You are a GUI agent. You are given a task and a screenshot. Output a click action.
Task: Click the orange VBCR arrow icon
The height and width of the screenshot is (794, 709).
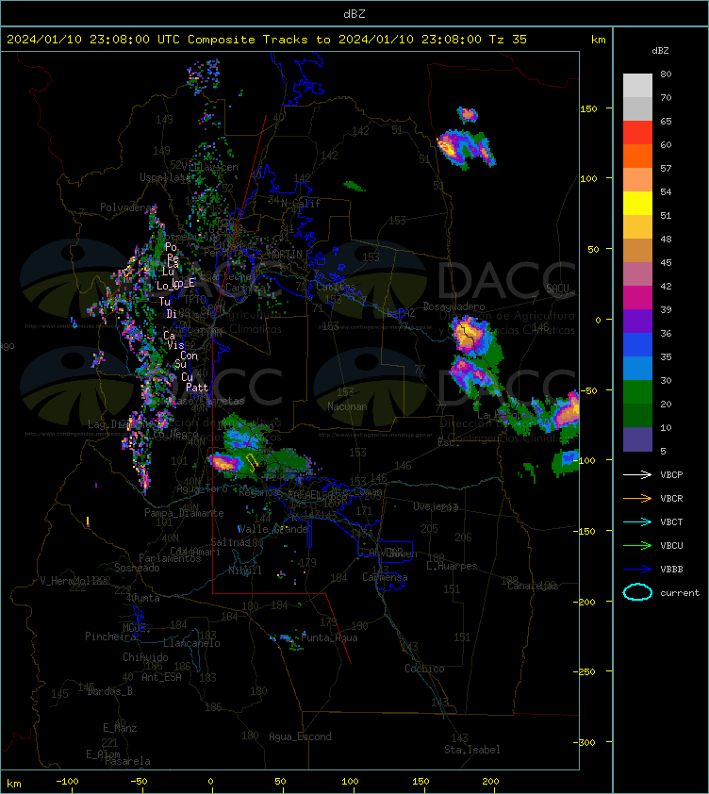pos(637,498)
